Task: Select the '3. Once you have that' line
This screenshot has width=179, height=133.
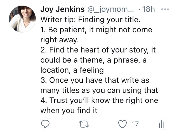Action: pyautogui.click(x=95, y=80)
